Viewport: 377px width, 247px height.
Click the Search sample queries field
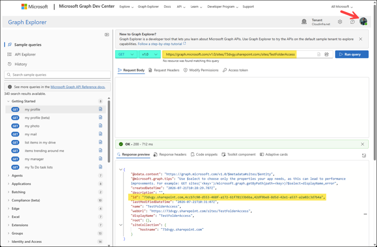[57, 74]
